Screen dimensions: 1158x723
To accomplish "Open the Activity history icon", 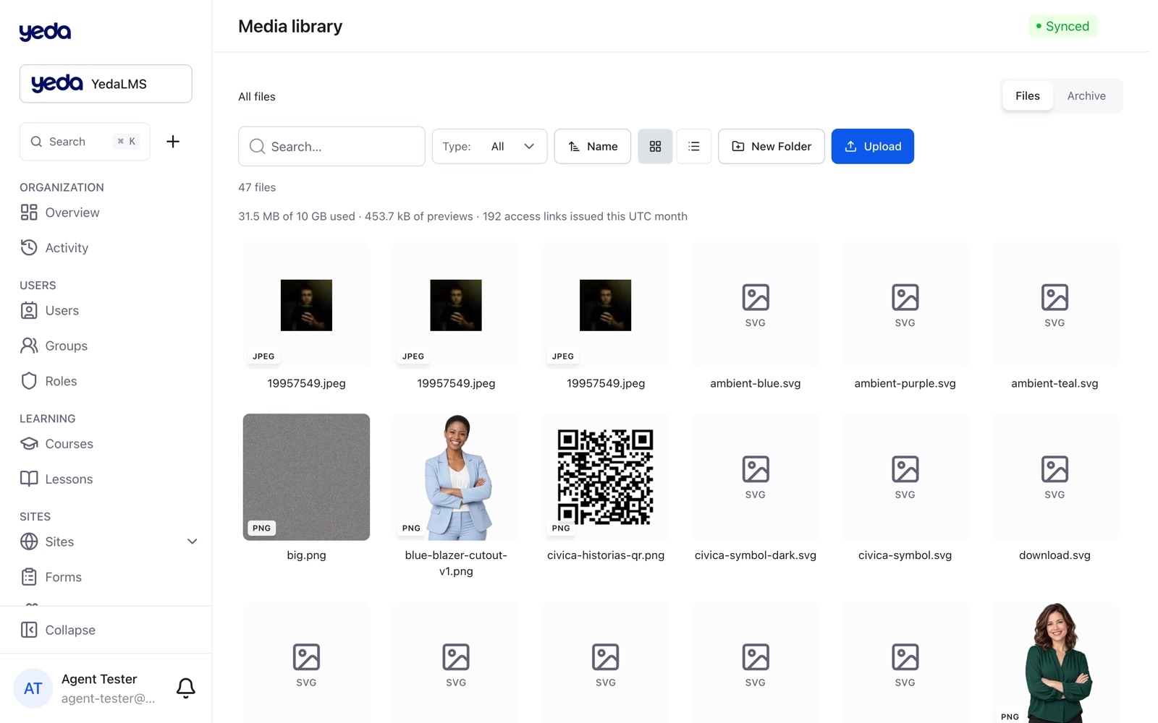I will pos(29,248).
